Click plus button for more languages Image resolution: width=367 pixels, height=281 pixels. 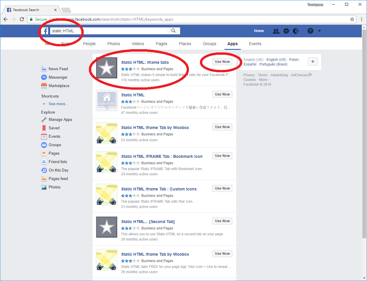pyautogui.click(x=313, y=61)
